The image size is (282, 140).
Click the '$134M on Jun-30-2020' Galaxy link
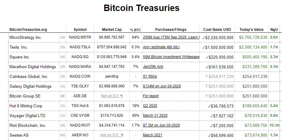[x=162, y=86]
